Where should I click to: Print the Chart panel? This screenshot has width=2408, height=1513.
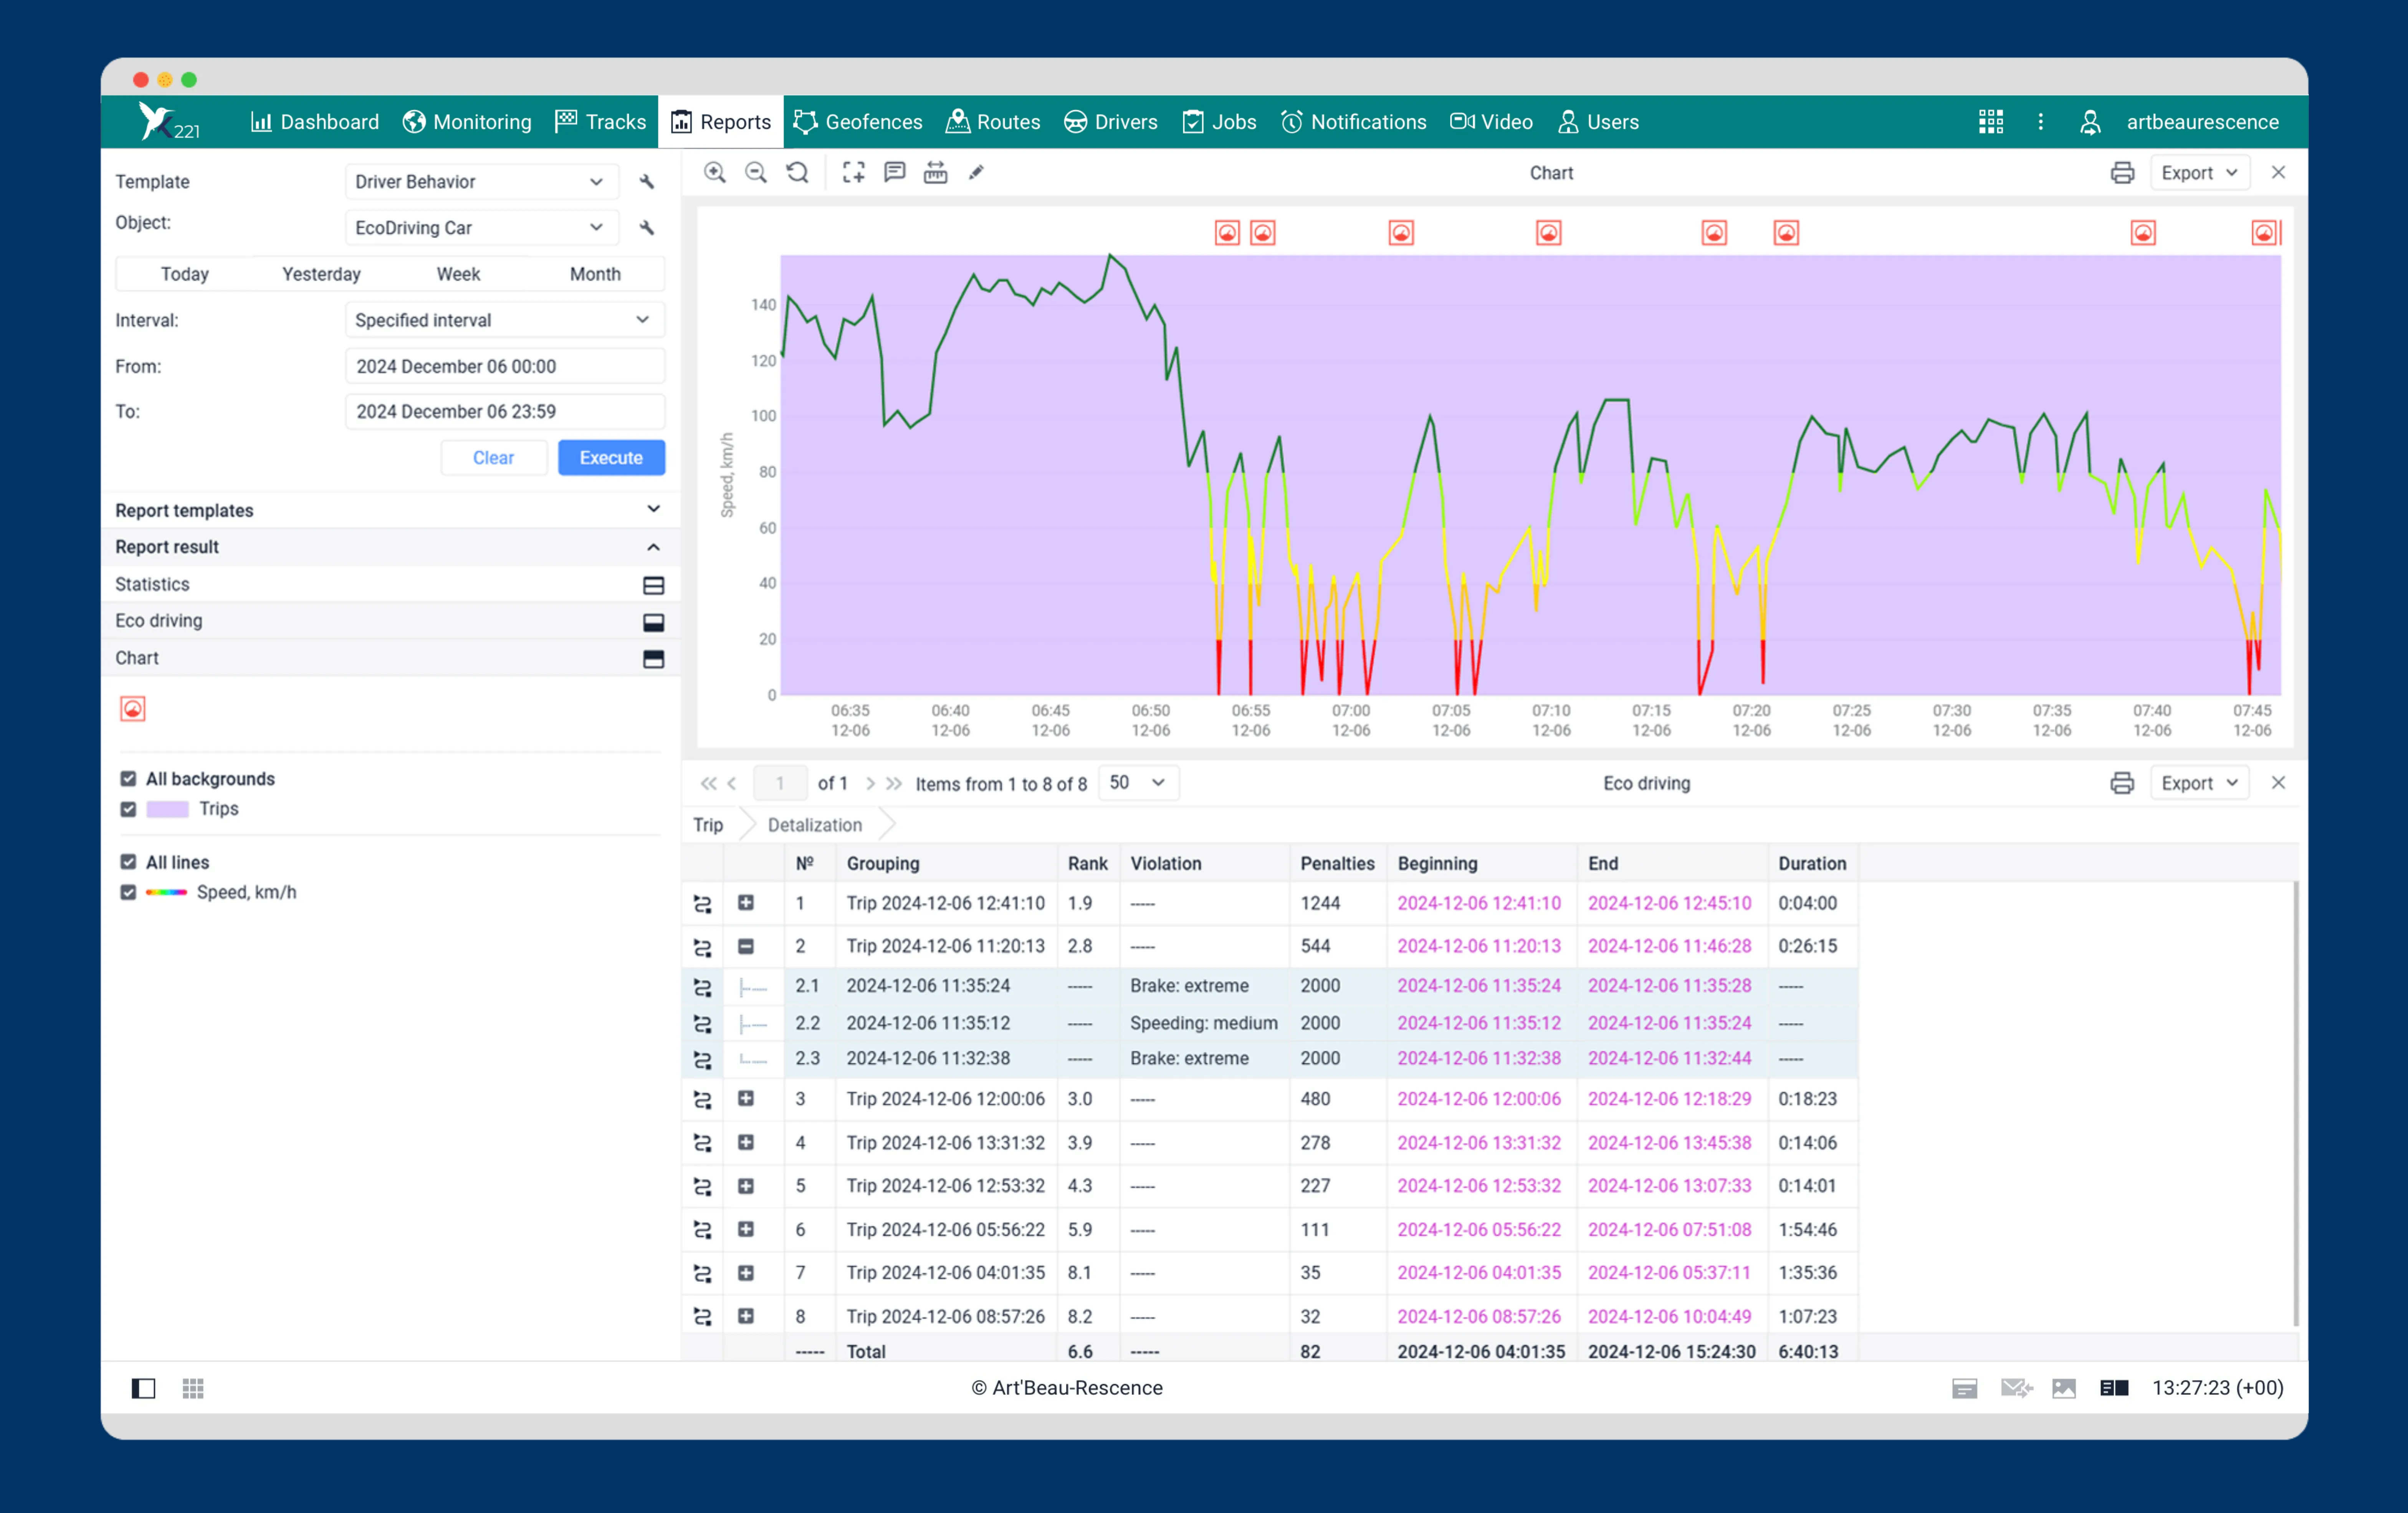(2122, 173)
